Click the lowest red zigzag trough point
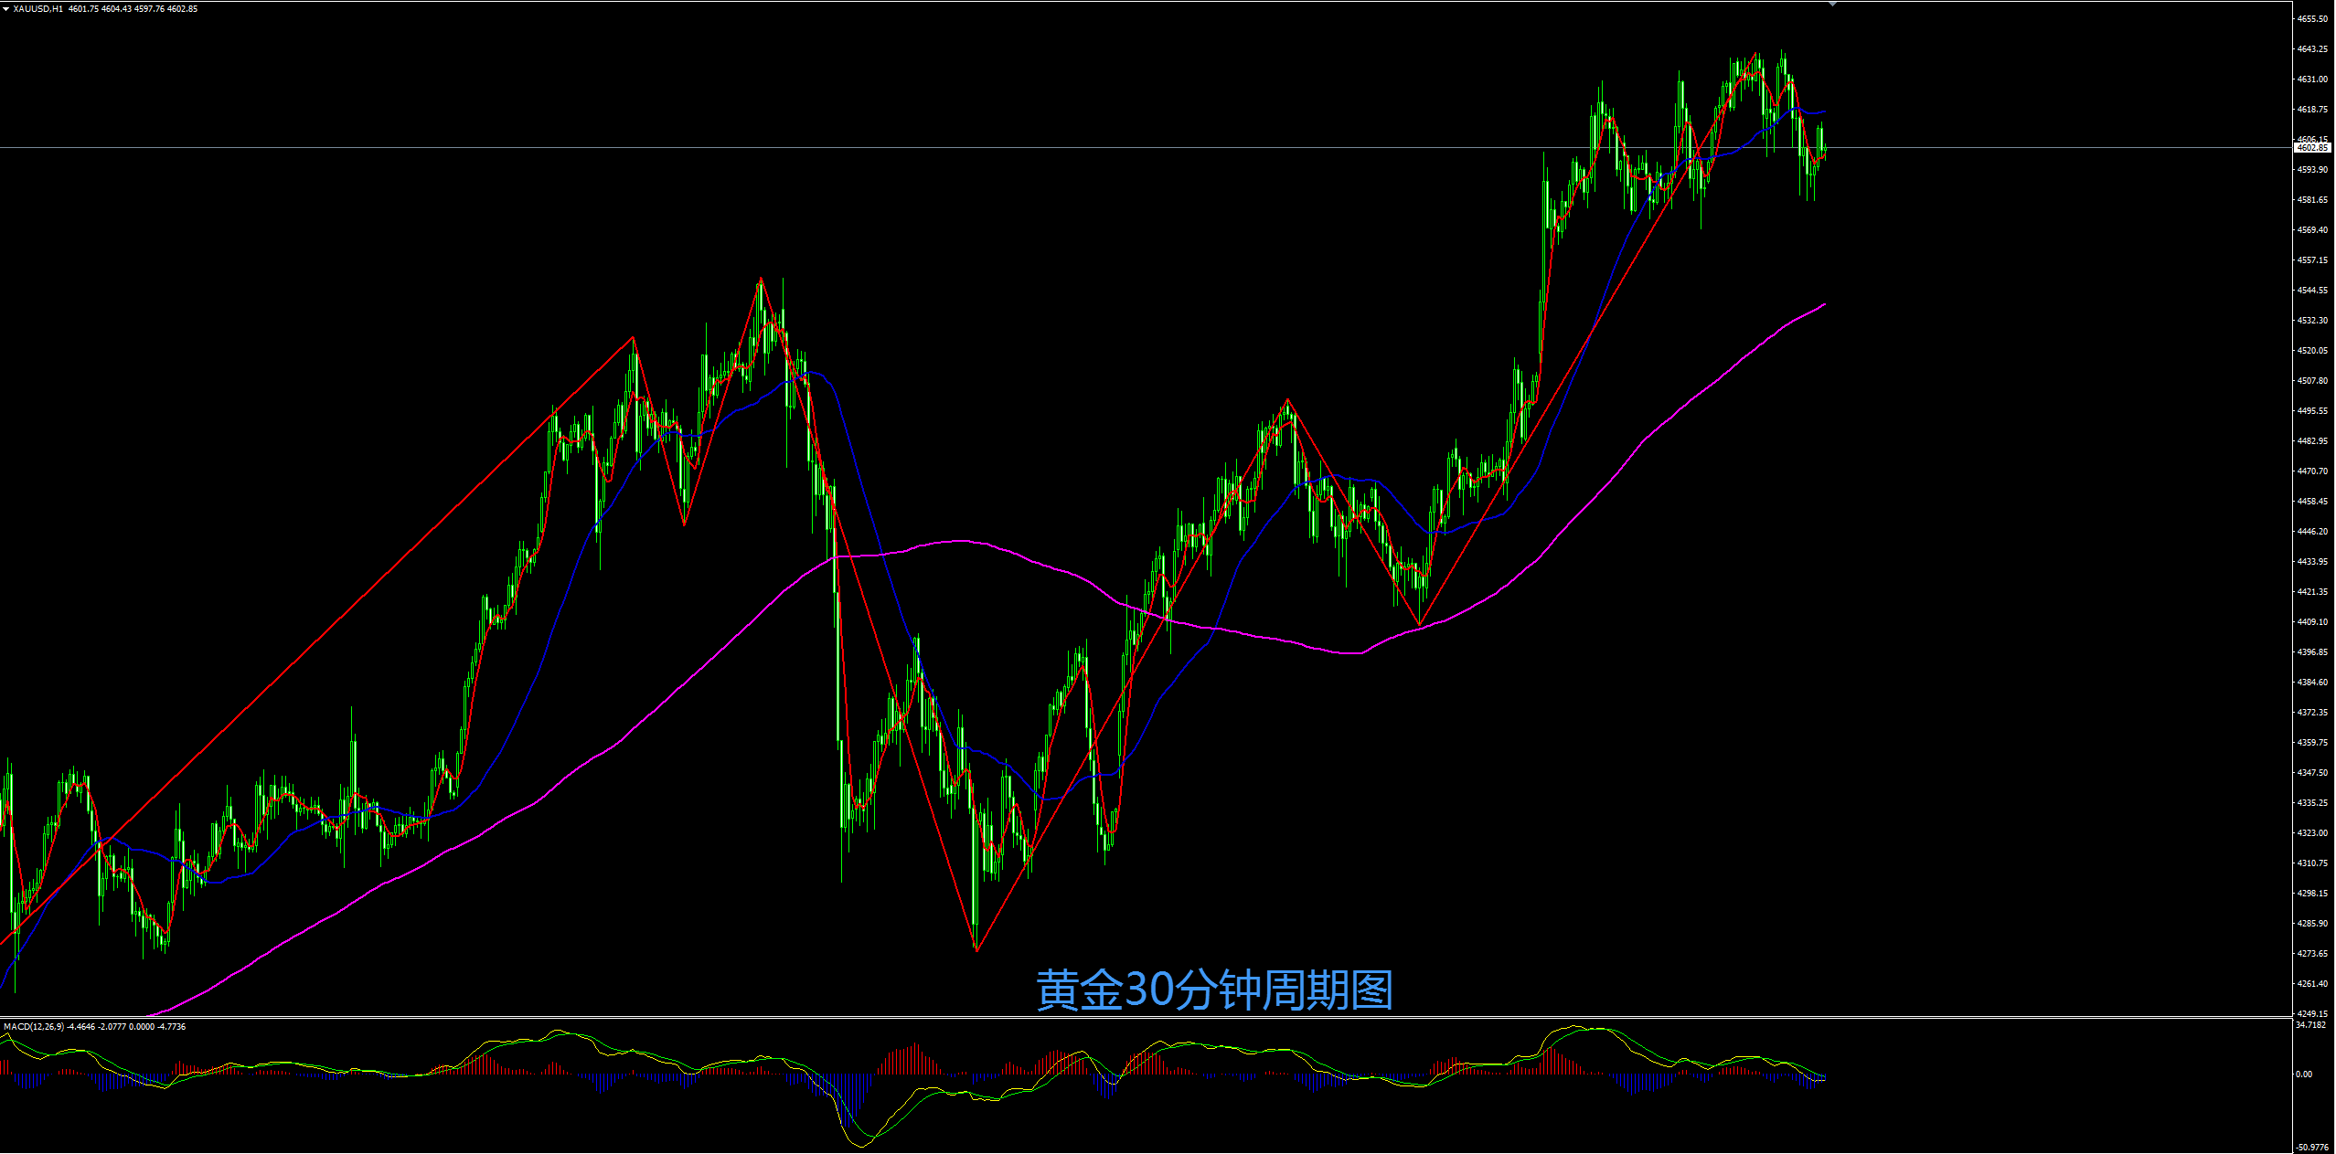Screen dimensions: 2336x1154 coord(976,950)
